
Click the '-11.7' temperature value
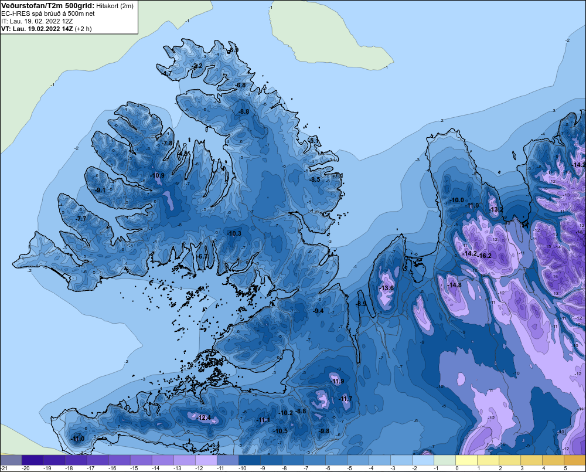coord(345,399)
